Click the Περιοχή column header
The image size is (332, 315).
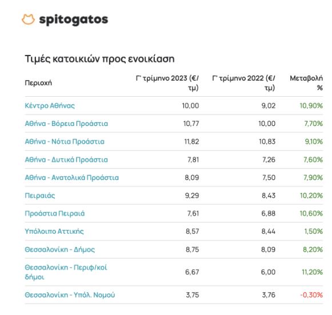click(38, 83)
